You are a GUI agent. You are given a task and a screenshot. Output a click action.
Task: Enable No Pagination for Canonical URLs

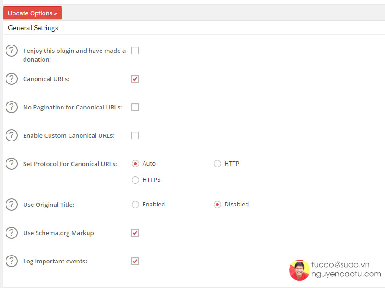coord(135,107)
